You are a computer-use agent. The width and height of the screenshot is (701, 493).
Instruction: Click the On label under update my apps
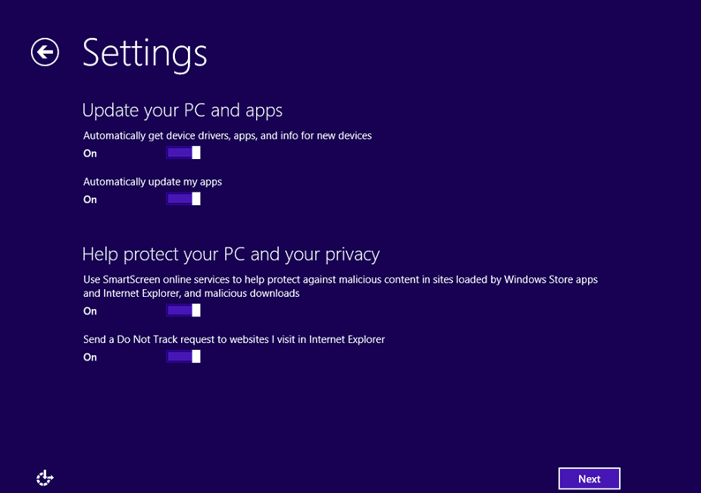pyautogui.click(x=90, y=200)
